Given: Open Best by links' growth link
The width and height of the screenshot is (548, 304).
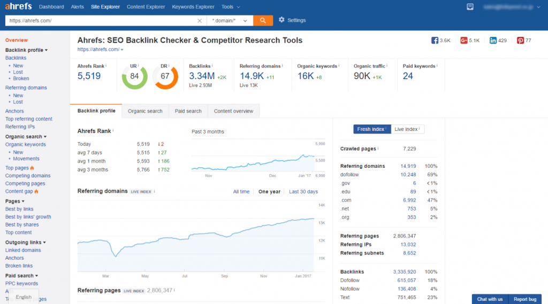Looking at the screenshot, I should point(28,217).
